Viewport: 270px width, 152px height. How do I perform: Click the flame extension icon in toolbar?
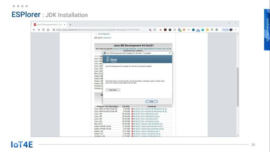coord(160,30)
